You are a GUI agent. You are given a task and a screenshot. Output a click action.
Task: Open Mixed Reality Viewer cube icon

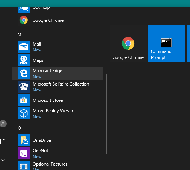(24, 113)
